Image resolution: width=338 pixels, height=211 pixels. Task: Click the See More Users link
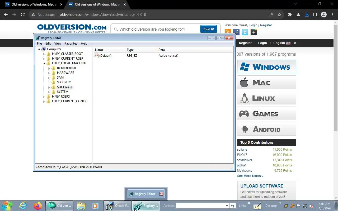click(x=250, y=176)
